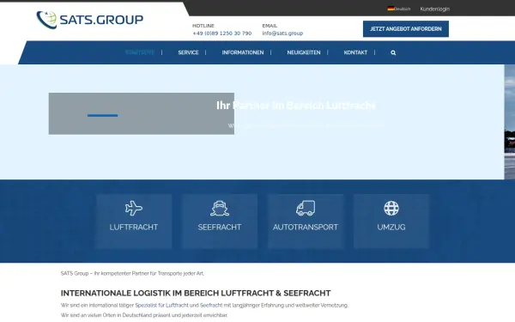
Task: Click the German flag language icon
Action: click(391, 9)
